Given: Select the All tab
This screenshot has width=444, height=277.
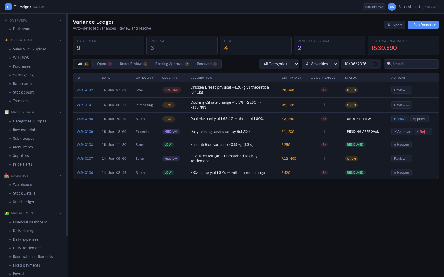Looking at the screenshot, I should 83,64.
